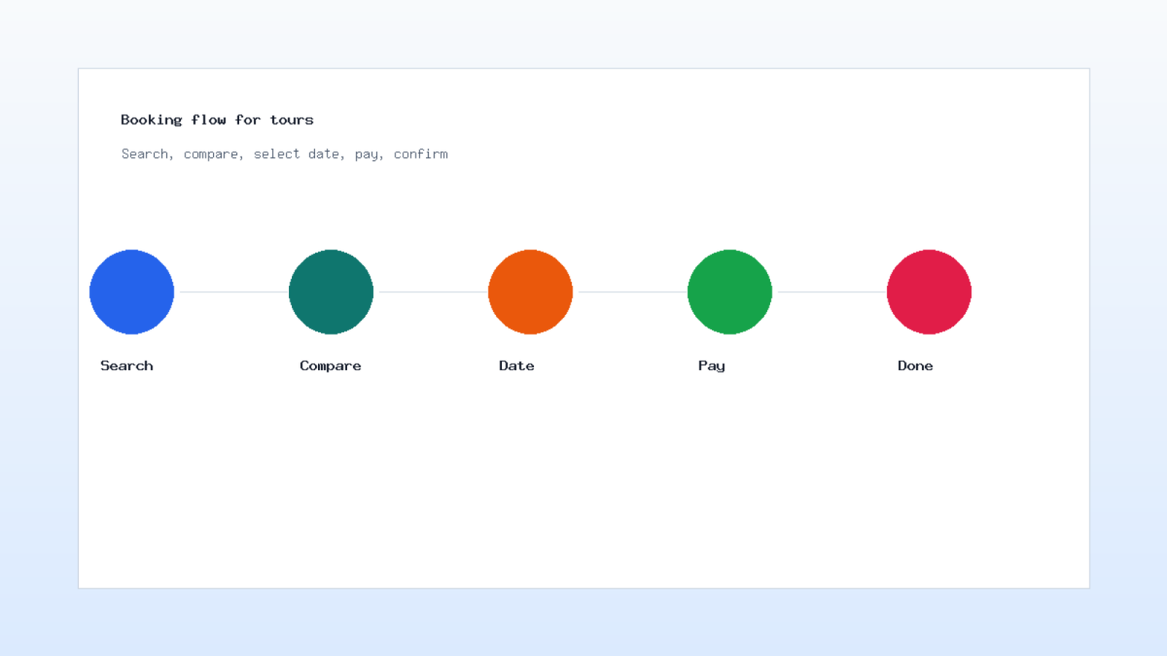Click the 'Done' step label
The height and width of the screenshot is (656, 1167).
[x=915, y=366]
